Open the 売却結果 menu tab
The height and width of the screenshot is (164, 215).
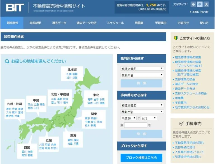coord(35,23)
